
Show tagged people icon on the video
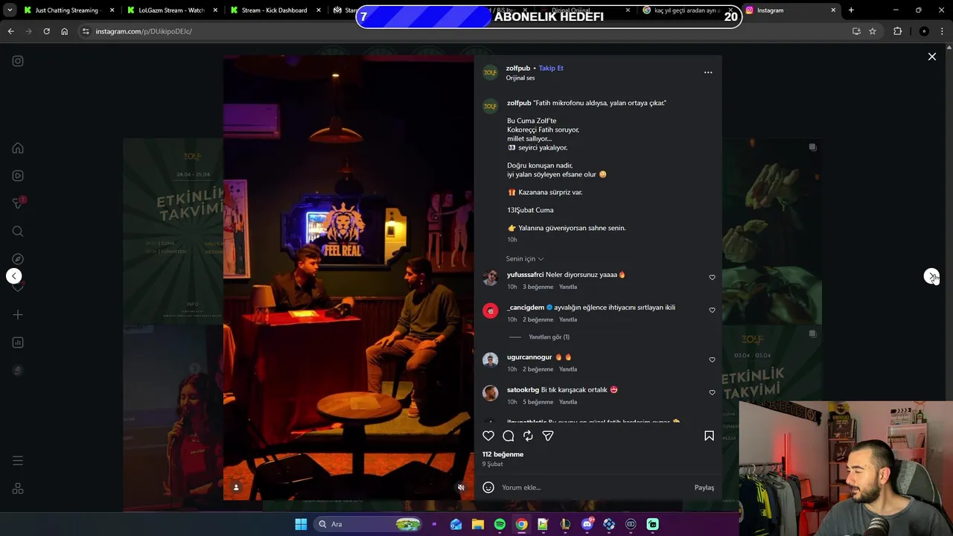coord(236,488)
